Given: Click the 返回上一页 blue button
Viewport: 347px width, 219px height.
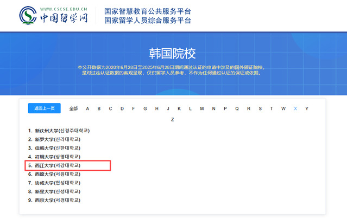Looking at the screenshot, I should 45,108.
